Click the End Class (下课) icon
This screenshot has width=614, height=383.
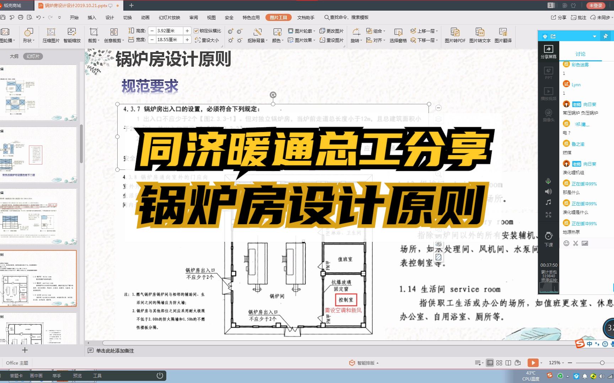pyautogui.click(x=549, y=239)
